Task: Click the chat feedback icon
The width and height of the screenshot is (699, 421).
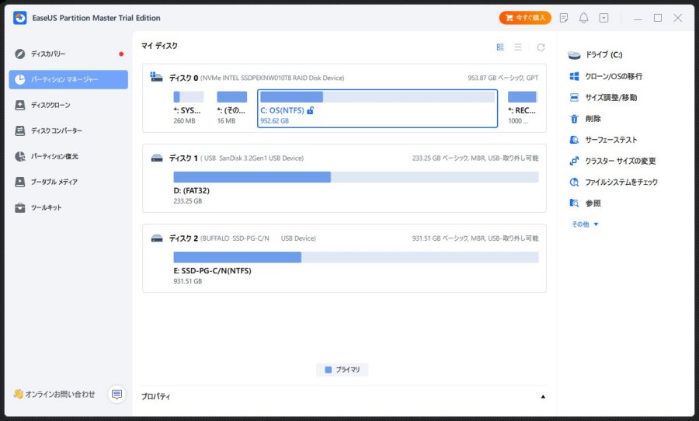Action: click(116, 395)
